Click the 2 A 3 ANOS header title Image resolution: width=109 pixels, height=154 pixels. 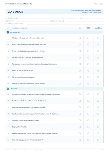pyautogui.click(x=15, y=12)
